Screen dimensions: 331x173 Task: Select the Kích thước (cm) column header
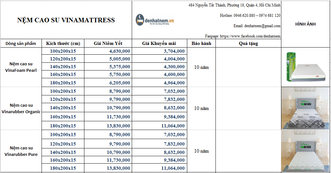(x=63, y=43)
